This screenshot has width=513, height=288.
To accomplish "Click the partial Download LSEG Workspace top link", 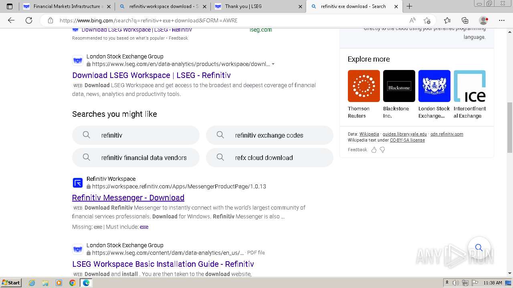I will coord(137,30).
